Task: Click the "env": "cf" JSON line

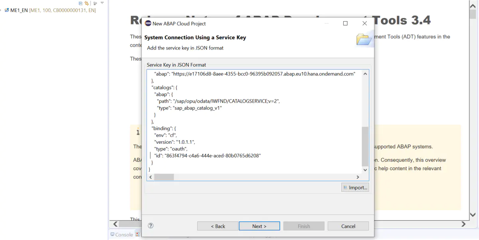Action: (166, 135)
